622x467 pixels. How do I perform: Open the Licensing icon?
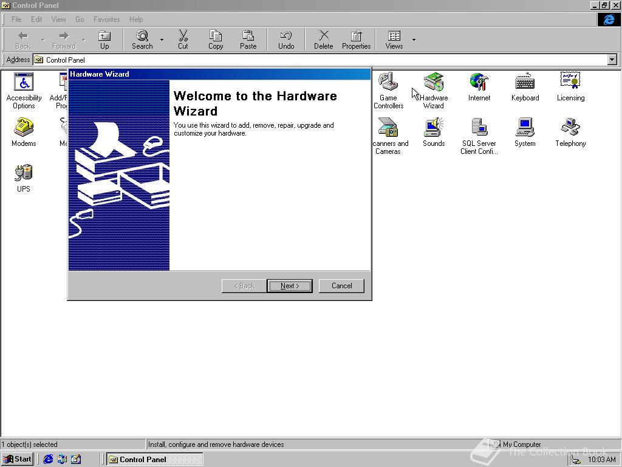[570, 86]
